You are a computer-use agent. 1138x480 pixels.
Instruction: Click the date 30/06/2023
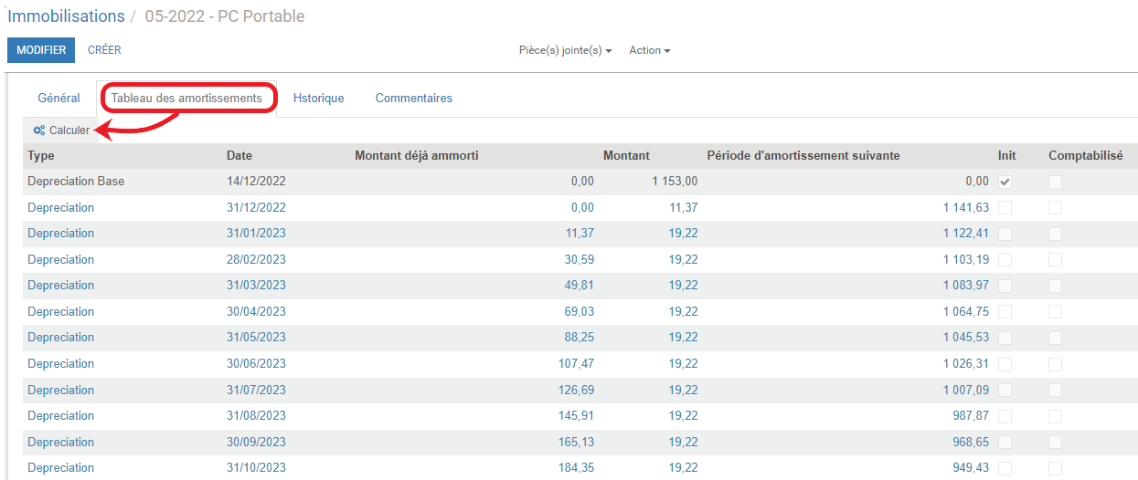256,364
